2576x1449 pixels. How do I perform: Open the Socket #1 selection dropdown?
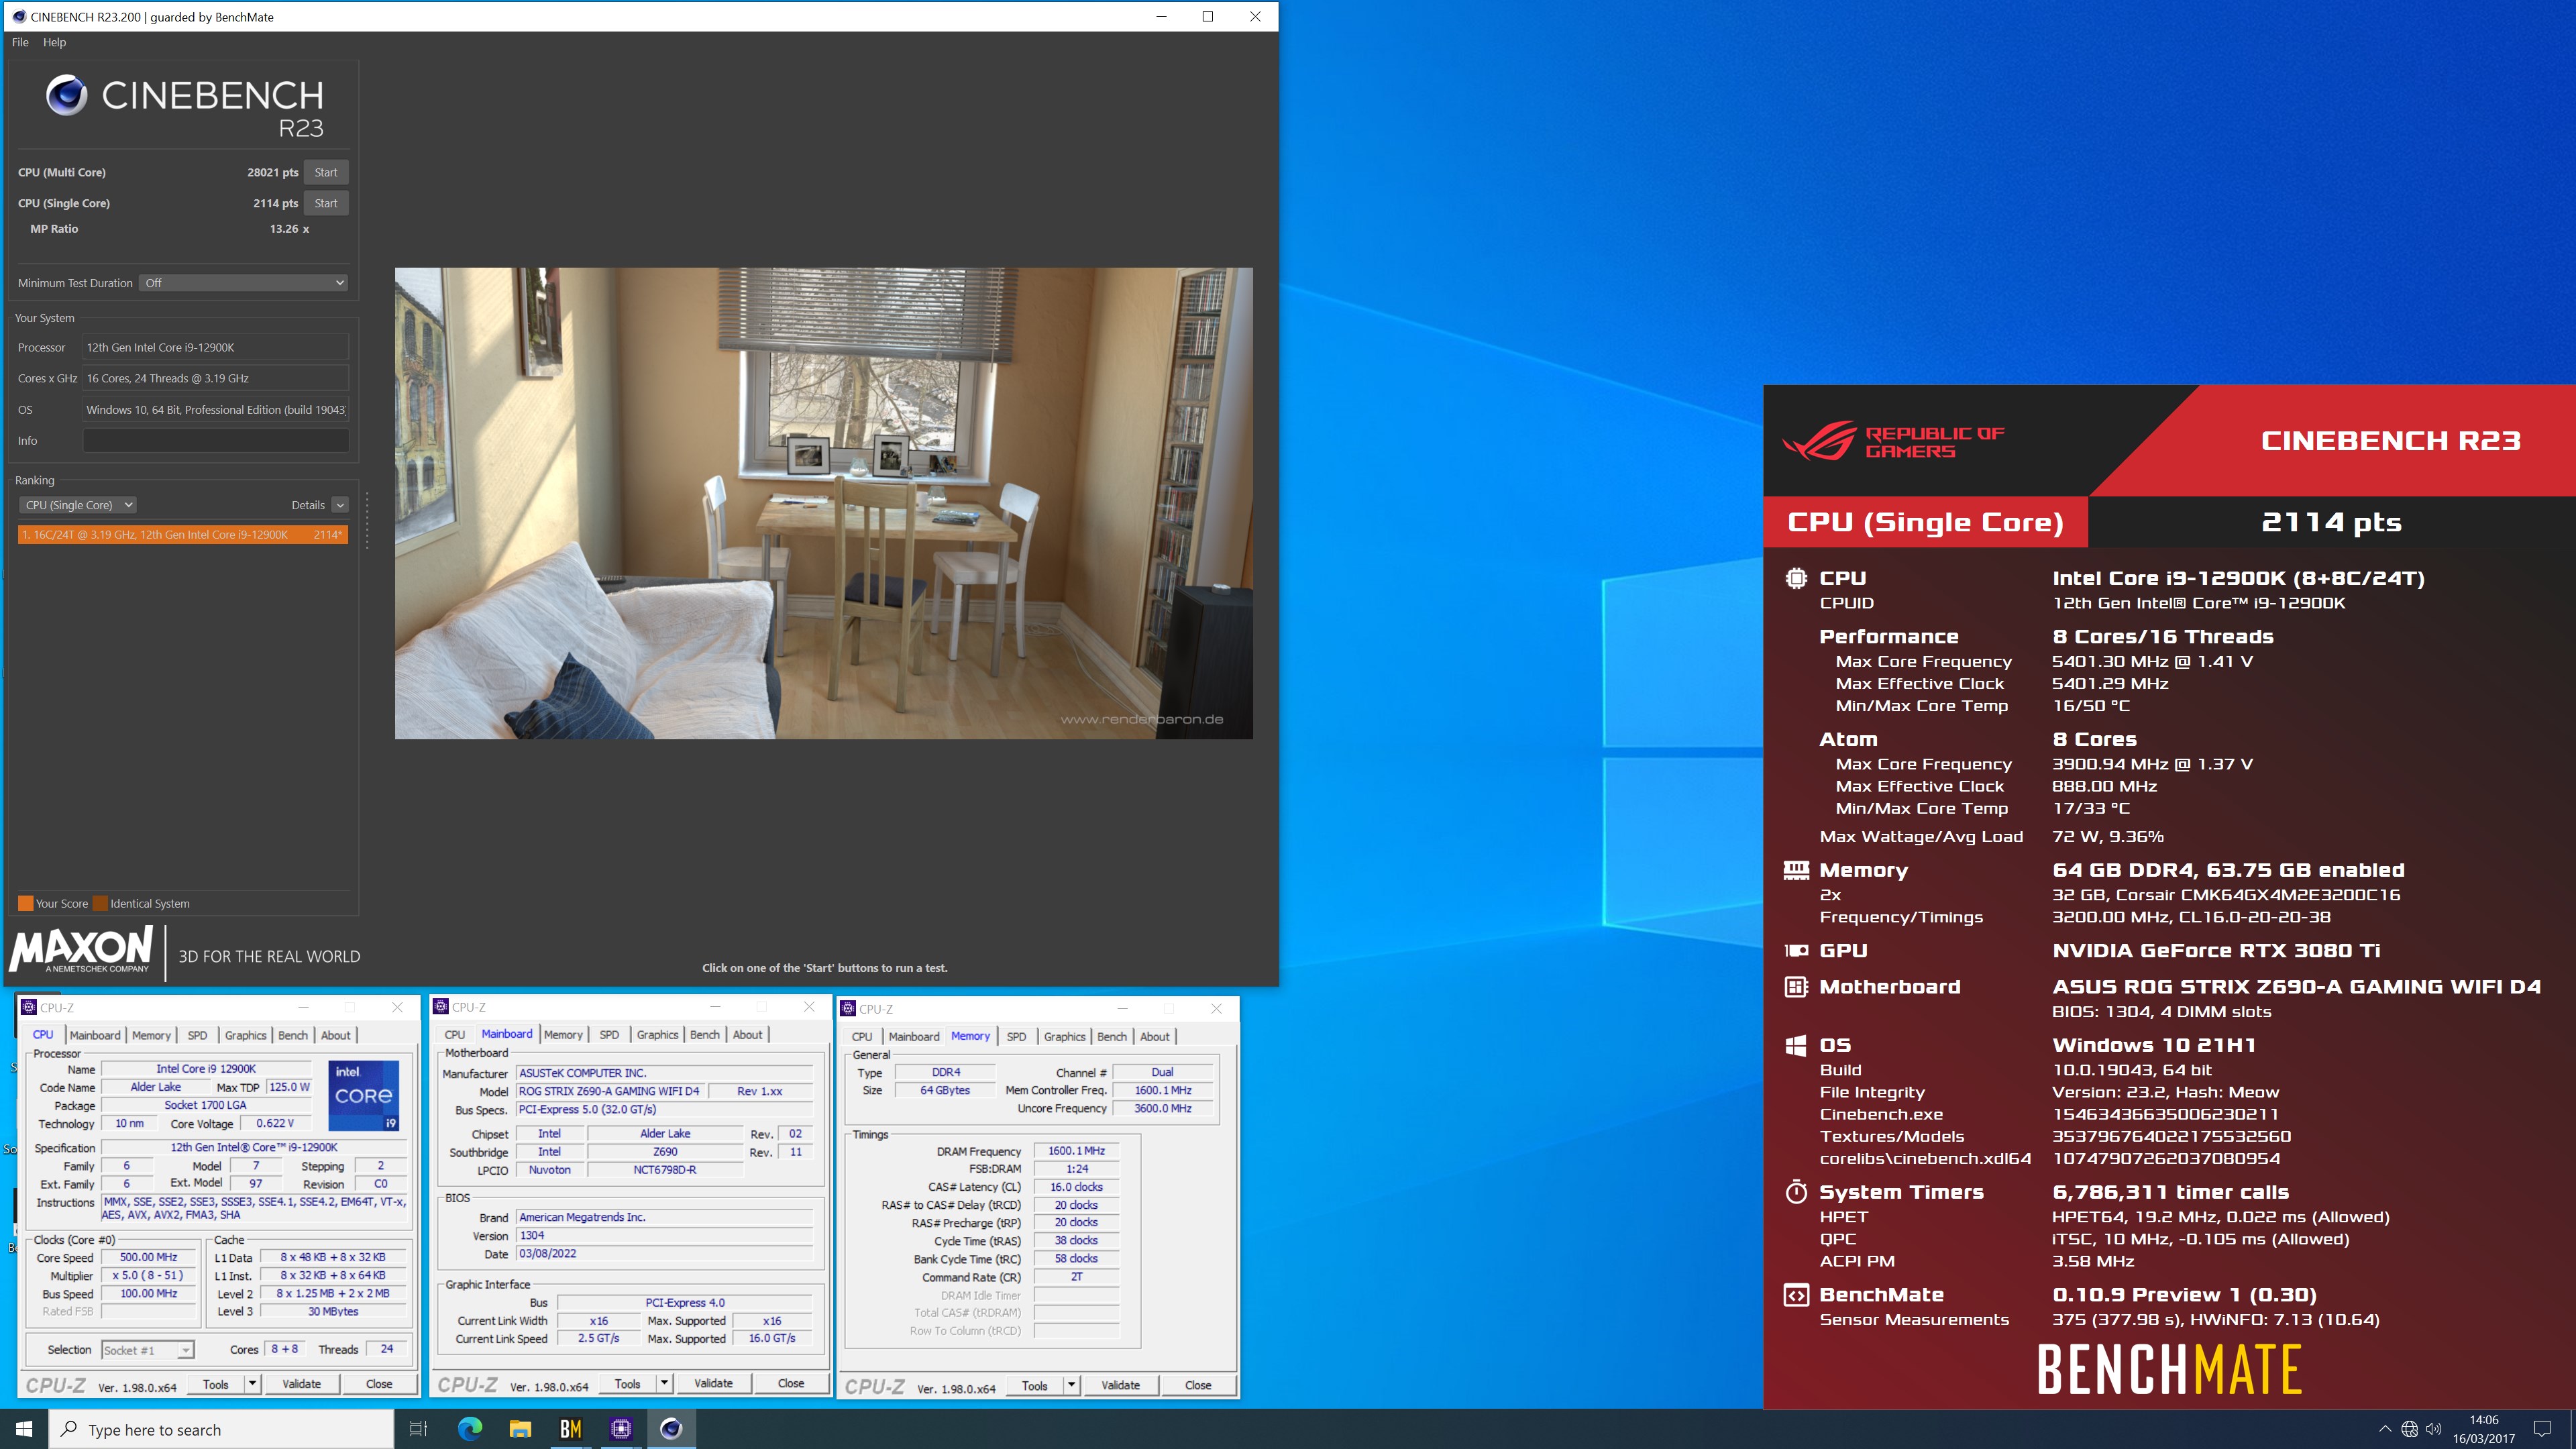pos(148,1350)
